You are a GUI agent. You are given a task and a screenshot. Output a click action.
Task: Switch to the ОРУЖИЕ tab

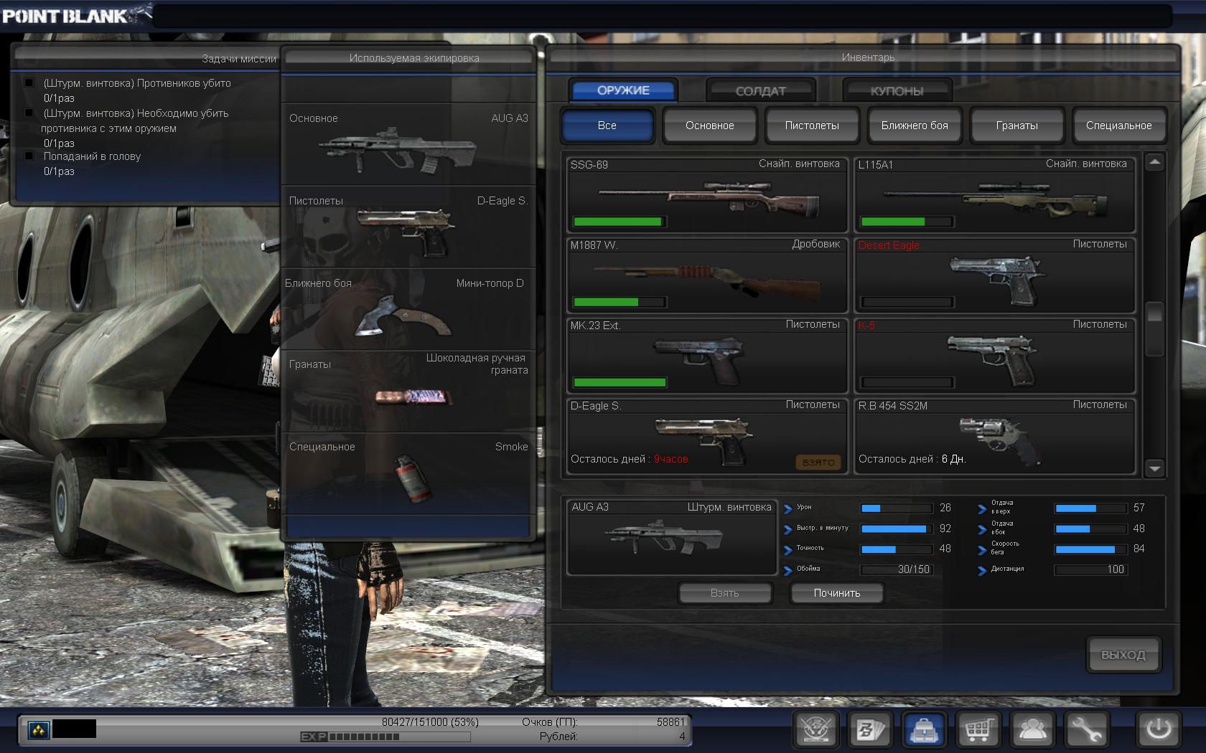(623, 90)
